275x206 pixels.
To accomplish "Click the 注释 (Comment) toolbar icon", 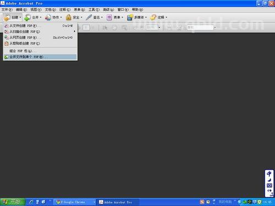I will (x=153, y=18).
